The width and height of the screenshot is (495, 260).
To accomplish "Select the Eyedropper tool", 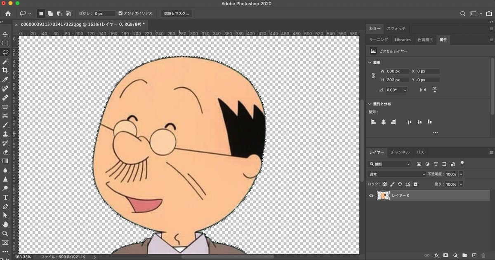I will pyautogui.click(x=5, y=80).
